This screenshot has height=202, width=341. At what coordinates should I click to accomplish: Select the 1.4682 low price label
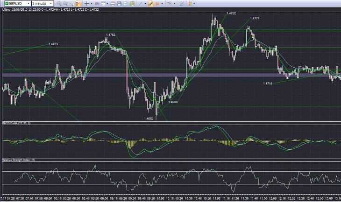coord(148,118)
